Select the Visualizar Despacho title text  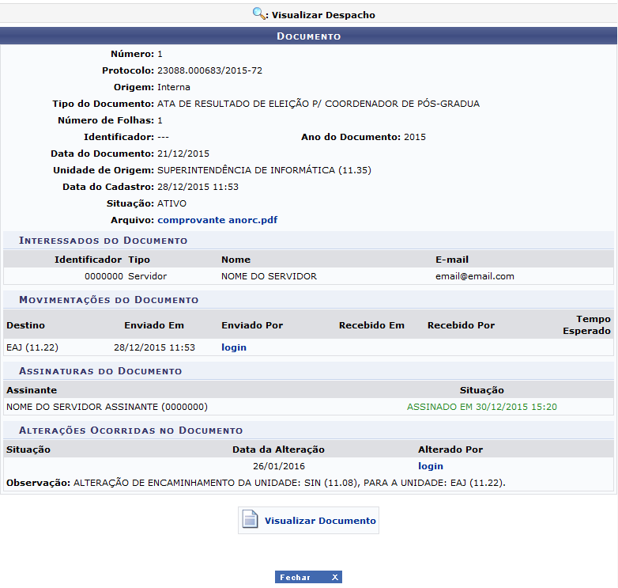tap(323, 15)
